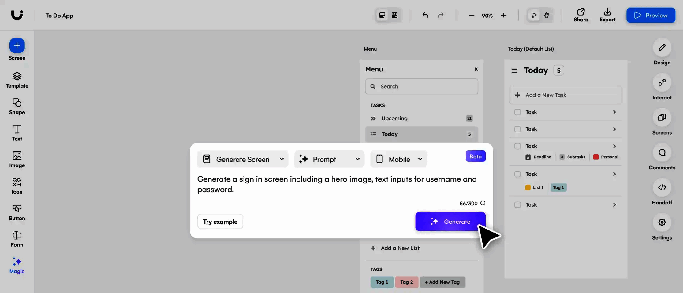Expand the Task with Deadline chevron

click(614, 146)
